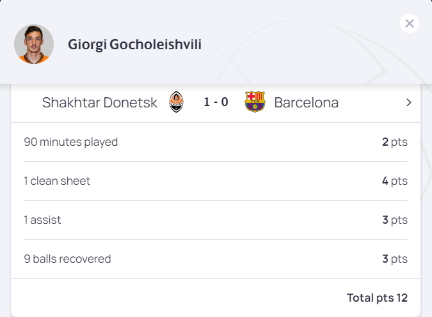Click the 2 pts value for minutes played
Image resolution: width=432 pixels, height=317 pixels.
pos(394,142)
